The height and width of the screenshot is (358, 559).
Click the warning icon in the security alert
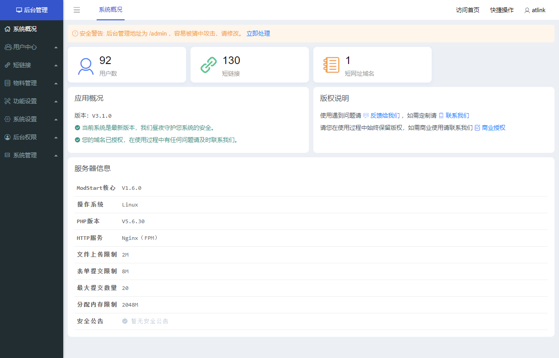(x=75, y=33)
